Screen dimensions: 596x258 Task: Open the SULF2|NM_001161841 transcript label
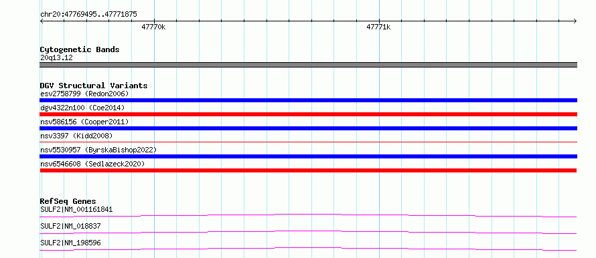coord(76,209)
